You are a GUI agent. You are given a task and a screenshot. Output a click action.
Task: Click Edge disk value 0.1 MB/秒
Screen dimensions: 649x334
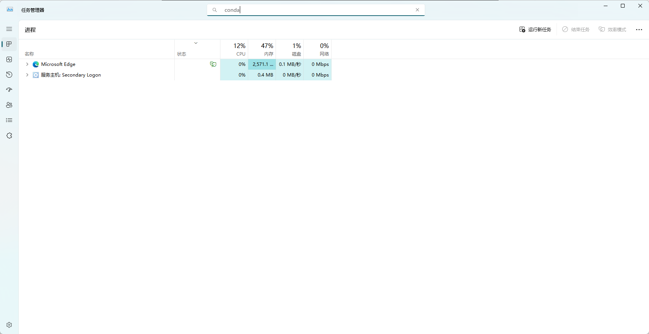pos(290,64)
